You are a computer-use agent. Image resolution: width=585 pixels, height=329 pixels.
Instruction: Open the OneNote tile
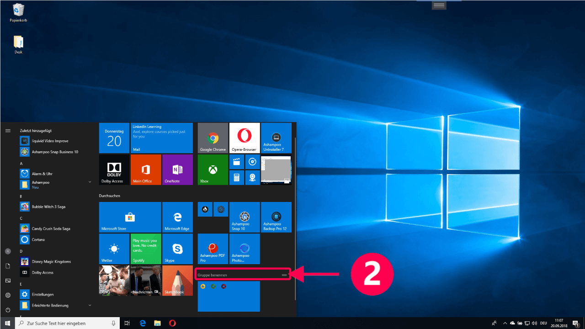(x=177, y=169)
